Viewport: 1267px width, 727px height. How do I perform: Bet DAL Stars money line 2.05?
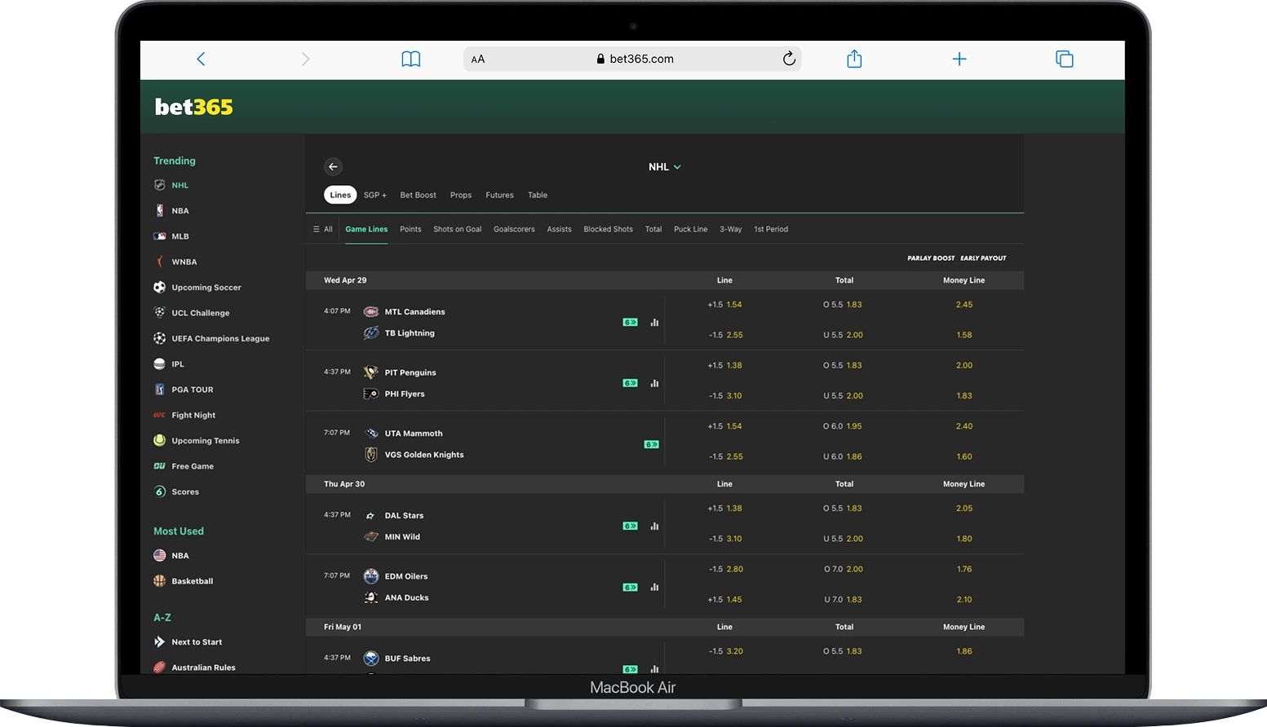964,508
